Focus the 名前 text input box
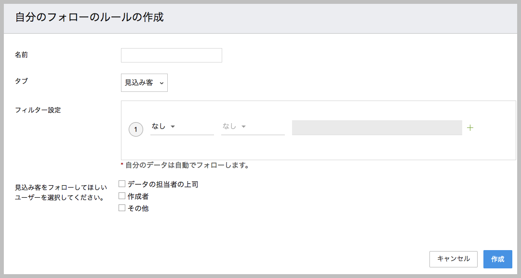This screenshot has height=278, width=521. pos(171,55)
